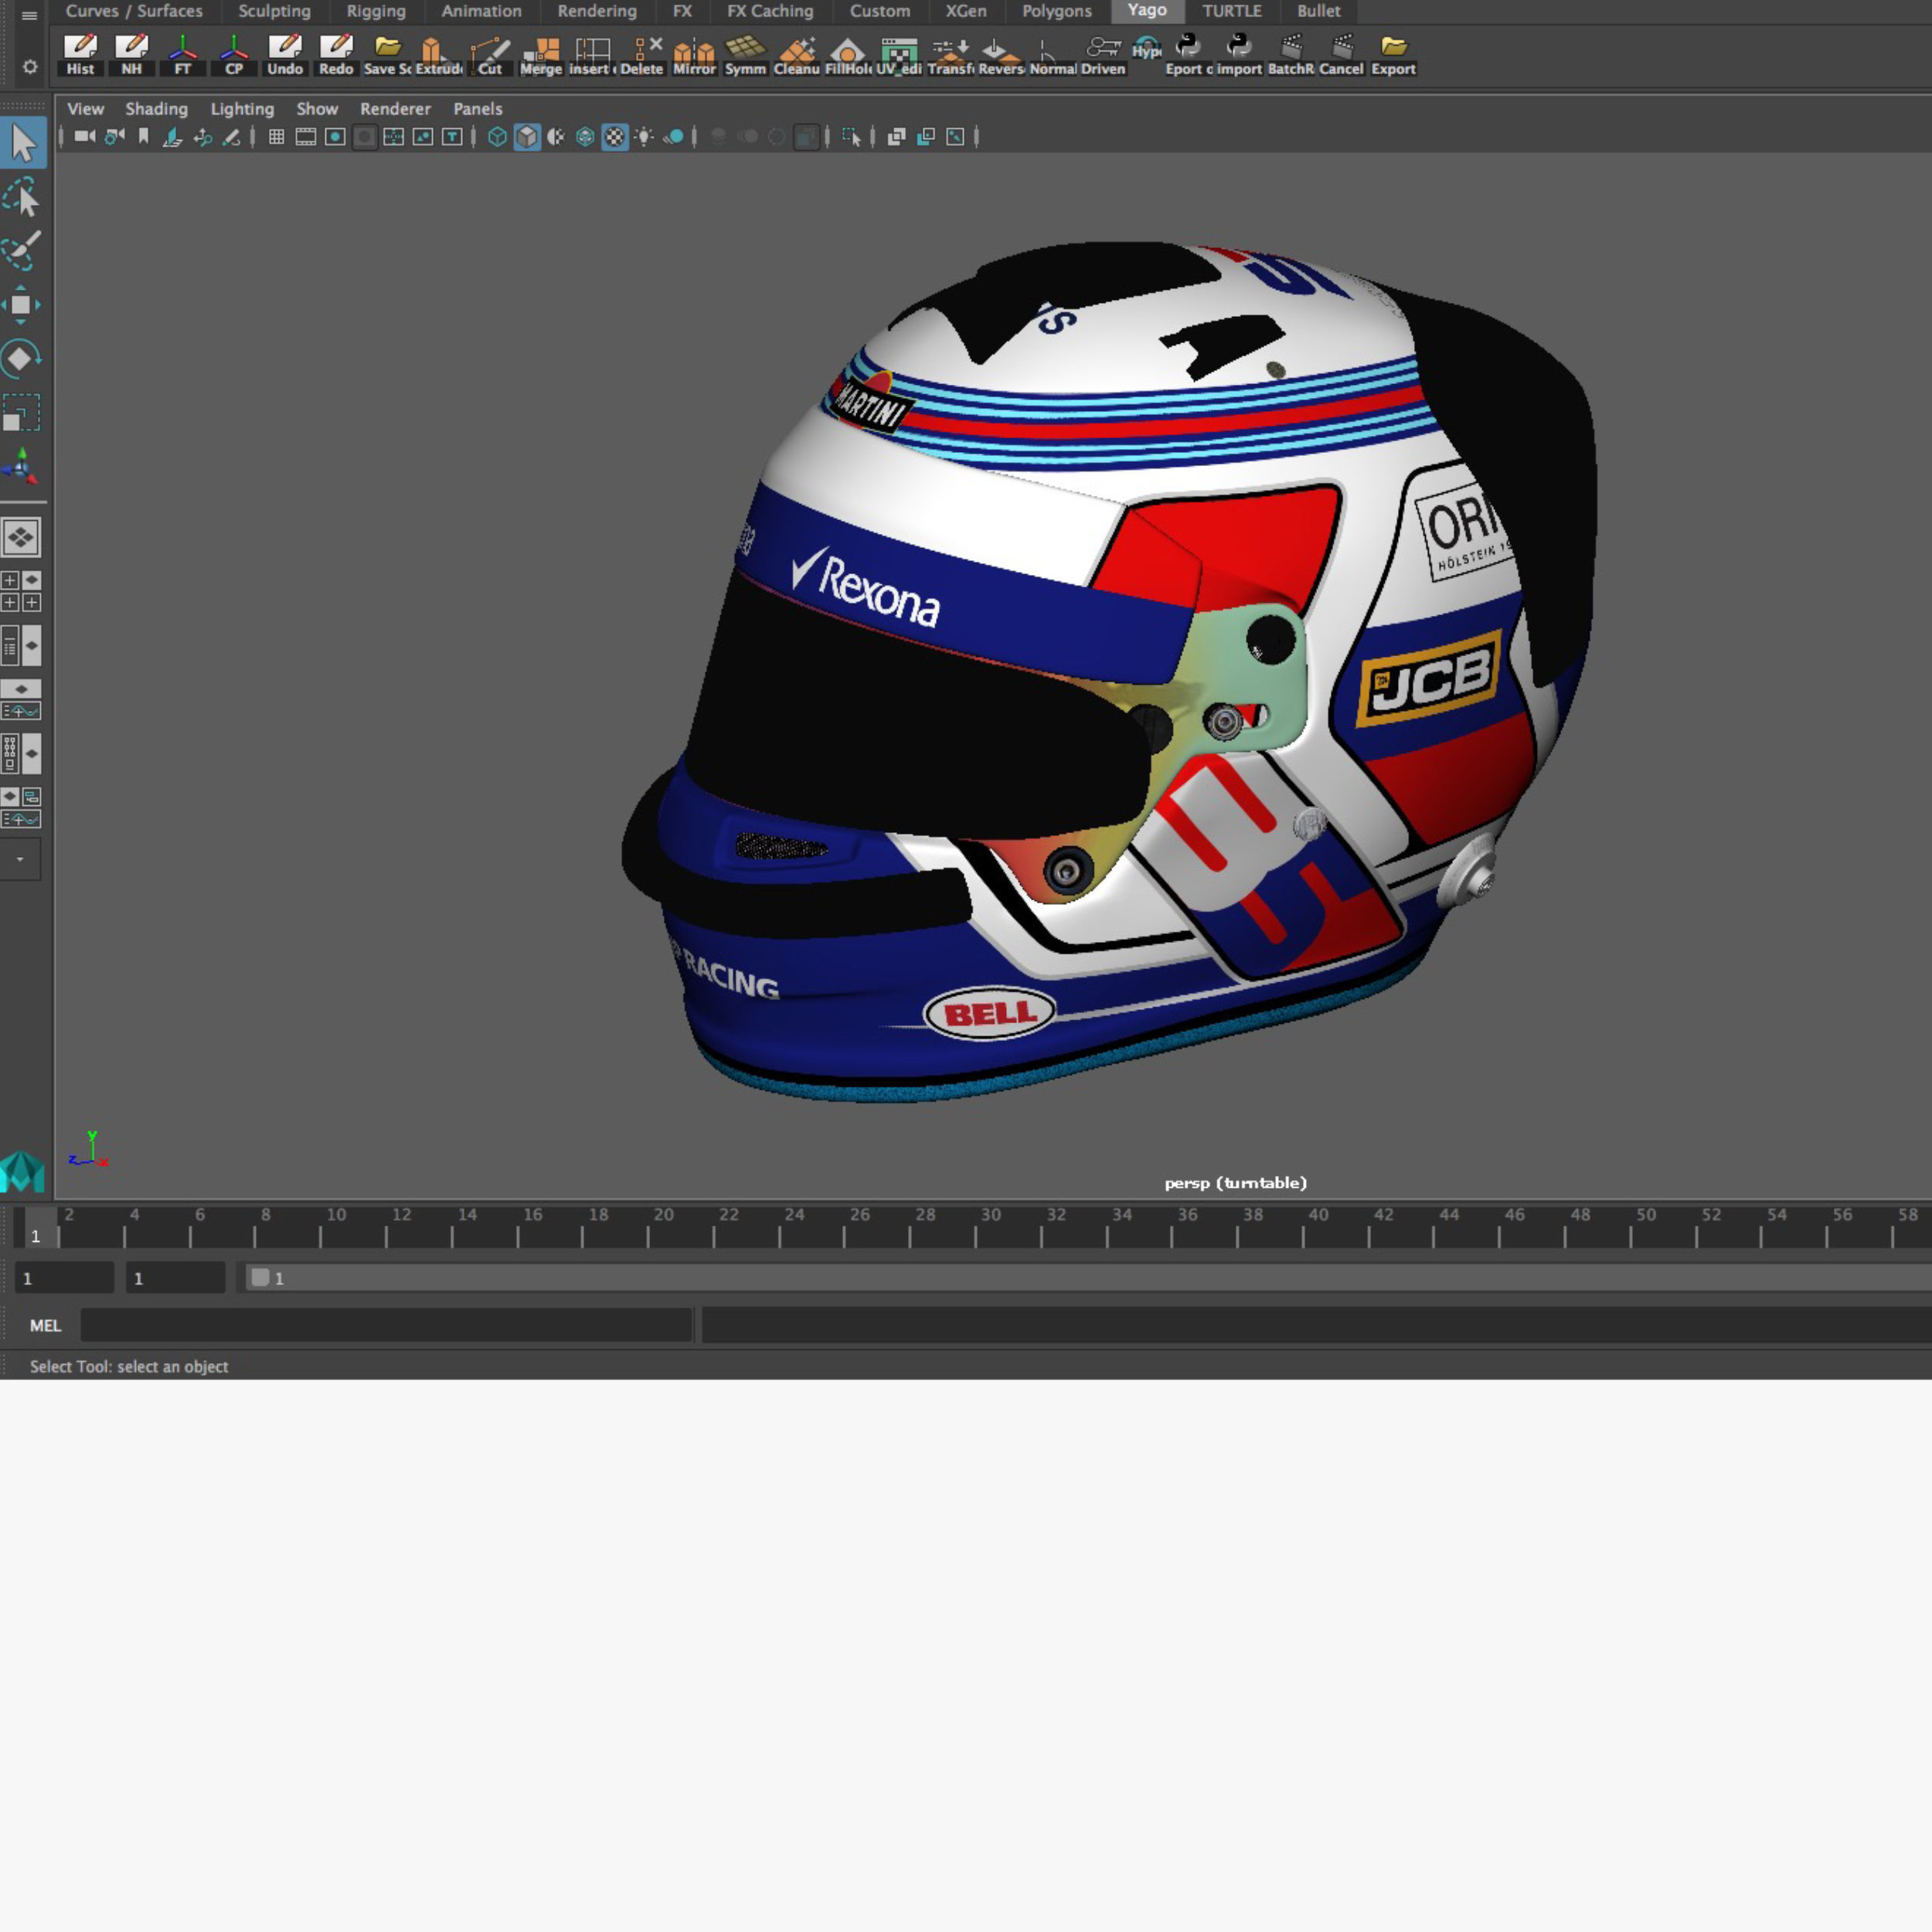
Task: Open the shelf tabs hamburger menu
Action: [x=29, y=15]
